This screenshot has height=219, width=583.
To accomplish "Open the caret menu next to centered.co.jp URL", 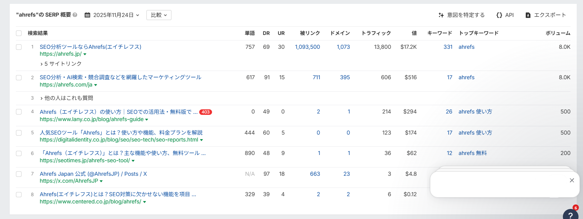I will click(x=144, y=202).
